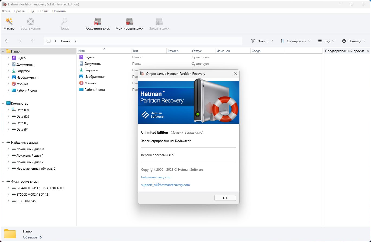The width and height of the screenshot is (371, 242).
Task: Sort by the Создан column header
Action: coord(268,51)
